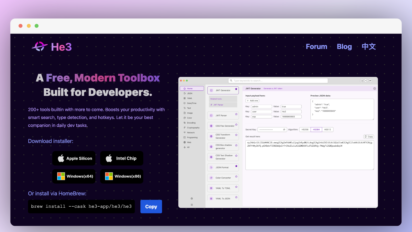The height and width of the screenshot is (232, 412).
Task: Toggle secret key visibility eye icon
Action: point(284,129)
